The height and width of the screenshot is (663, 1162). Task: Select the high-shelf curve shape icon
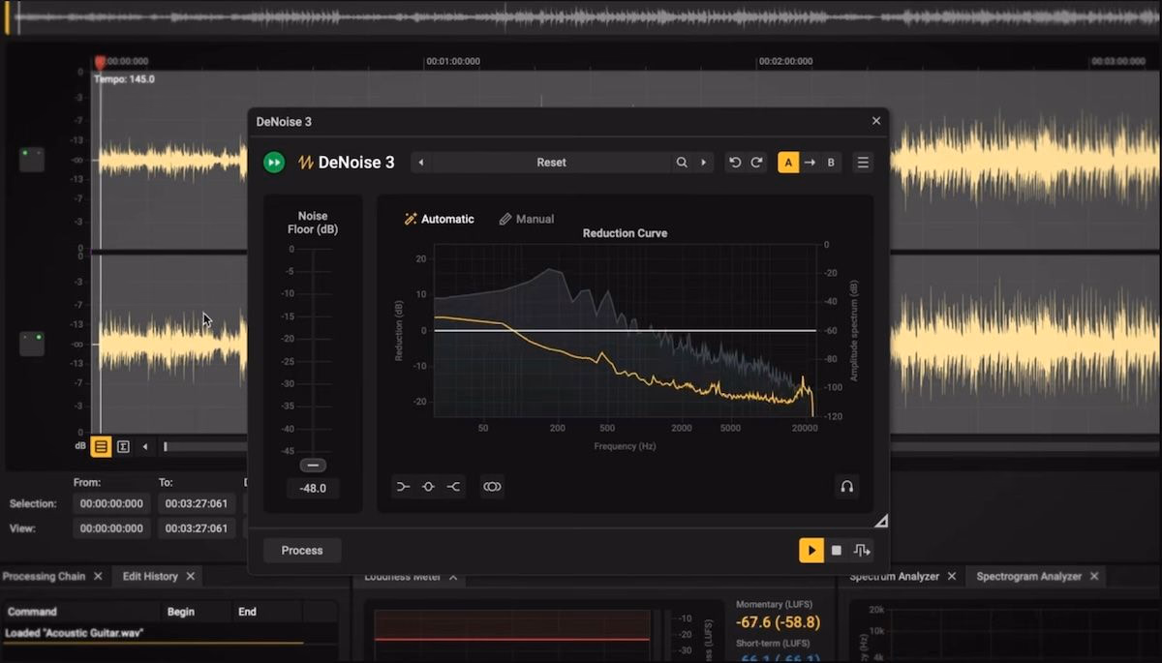coord(453,487)
